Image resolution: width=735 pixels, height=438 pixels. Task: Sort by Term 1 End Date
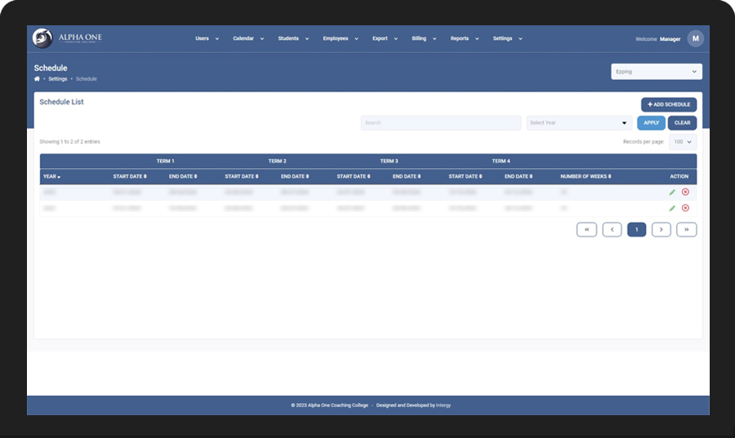coord(183,176)
